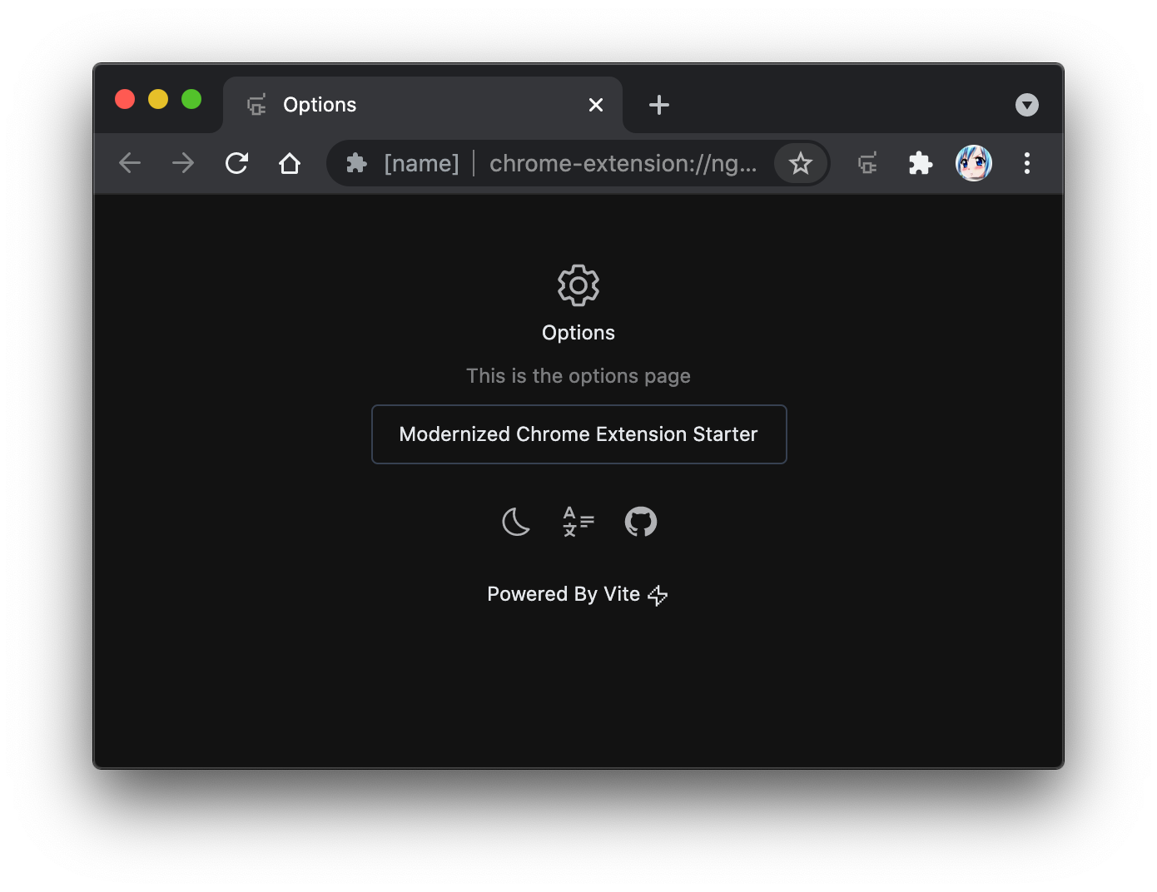
Task: Click the 'This is the options page' text
Action: pos(578,376)
